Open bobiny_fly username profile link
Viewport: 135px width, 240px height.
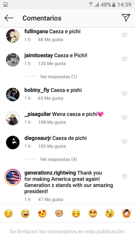point(37,90)
